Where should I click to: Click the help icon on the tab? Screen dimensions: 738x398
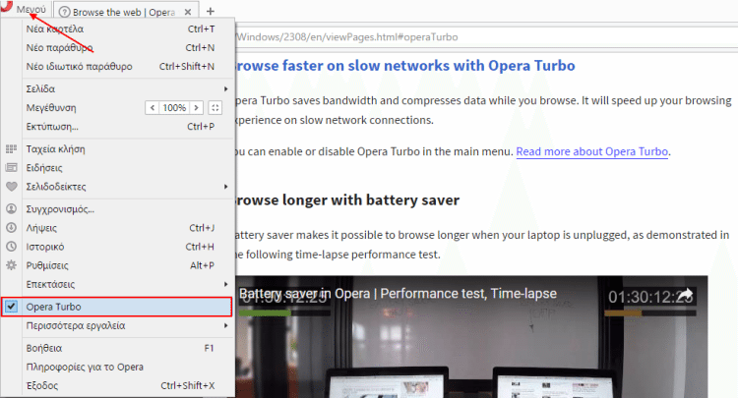[x=65, y=12]
